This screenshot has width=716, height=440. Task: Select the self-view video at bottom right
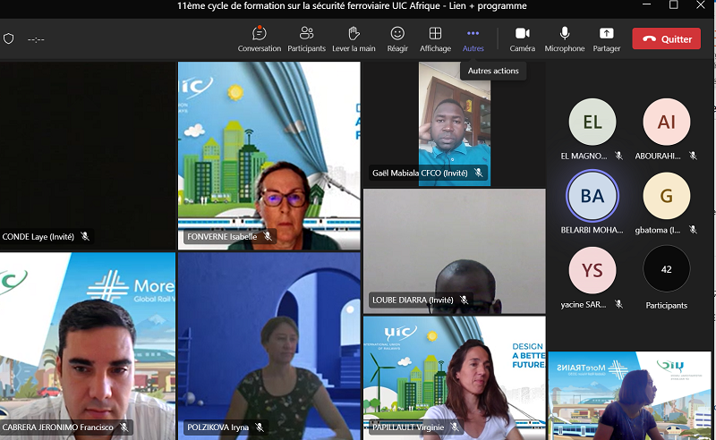point(630,395)
